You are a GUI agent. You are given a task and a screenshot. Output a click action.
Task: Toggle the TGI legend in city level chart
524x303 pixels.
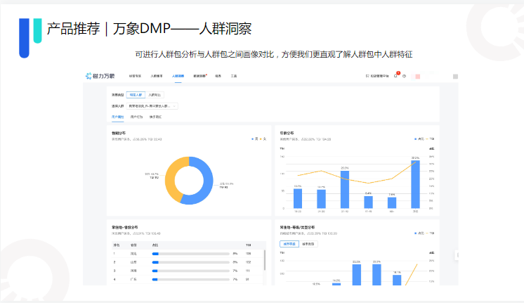[430, 233]
